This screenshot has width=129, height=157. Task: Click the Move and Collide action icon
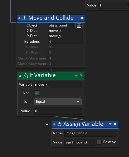pyautogui.click(x=24, y=18)
